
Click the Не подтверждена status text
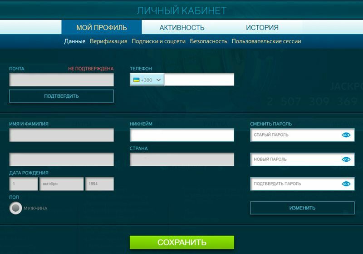click(91, 69)
